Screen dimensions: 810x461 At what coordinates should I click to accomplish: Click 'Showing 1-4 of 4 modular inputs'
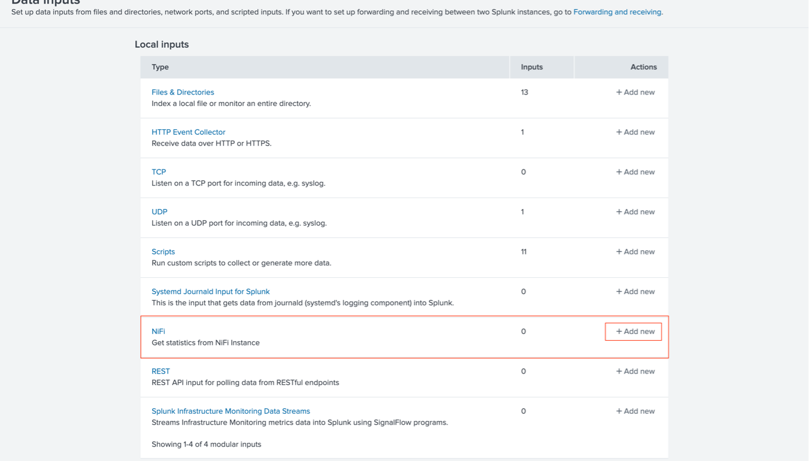[206, 444]
